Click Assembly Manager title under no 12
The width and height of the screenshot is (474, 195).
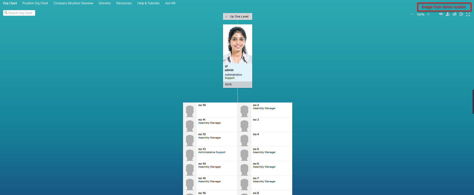[209, 138]
